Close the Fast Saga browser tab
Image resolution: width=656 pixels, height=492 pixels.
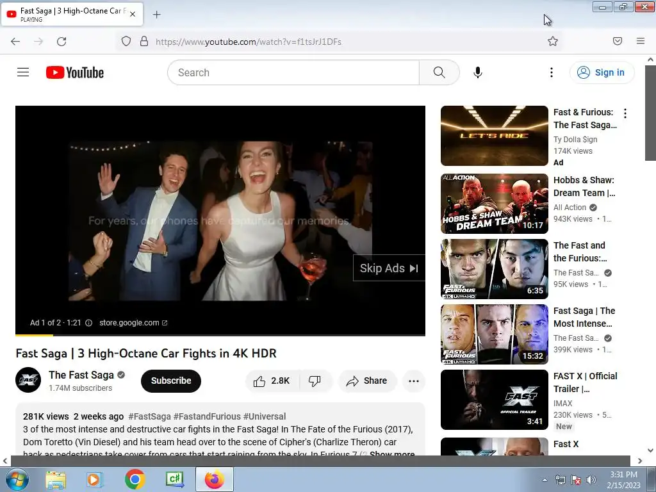tap(133, 14)
